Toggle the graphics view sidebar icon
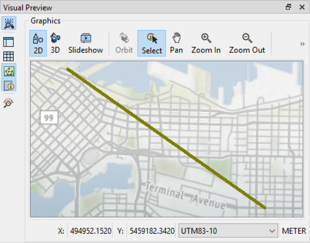Image resolution: width=310 pixels, height=243 pixels. coord(9,70)
